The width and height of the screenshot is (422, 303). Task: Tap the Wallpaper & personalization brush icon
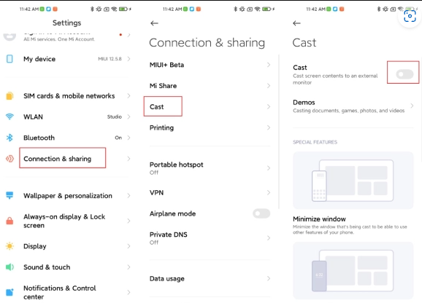tap(9, 195)
